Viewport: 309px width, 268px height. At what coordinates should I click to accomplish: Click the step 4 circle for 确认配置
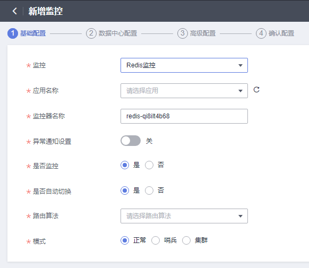(261, 33)
